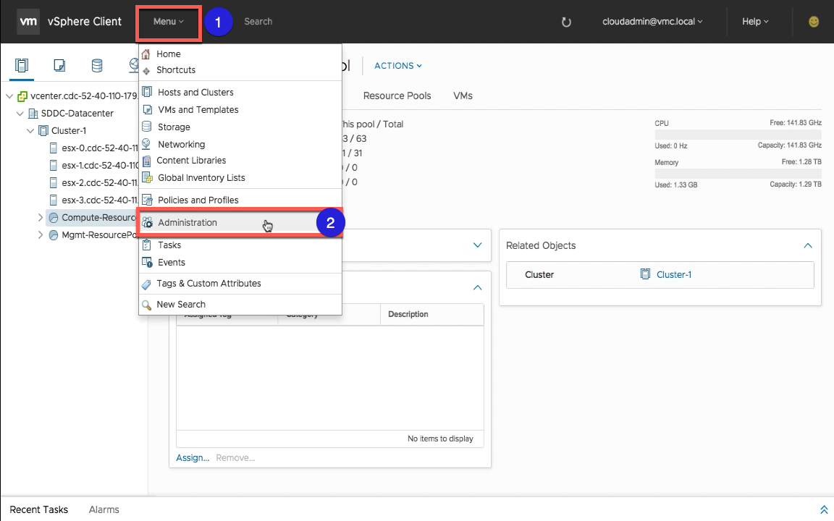834x521 pixels.
Task: Switch to the Storage inventory icon tab
Action: click(x=96, y=66)
